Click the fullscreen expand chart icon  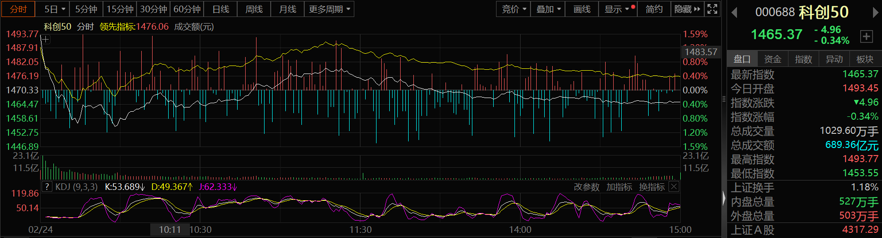[x=712, y=9]
